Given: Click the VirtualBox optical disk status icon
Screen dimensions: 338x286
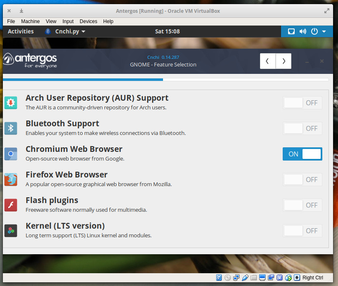Looking at the screenshot, I should pyautogui.click(x=227, y=278).
